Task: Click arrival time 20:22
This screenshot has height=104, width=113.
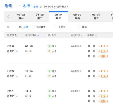Action: tap(28, 51)
